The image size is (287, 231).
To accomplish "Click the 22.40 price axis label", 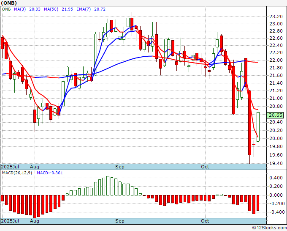I will [x=276, y=46].
